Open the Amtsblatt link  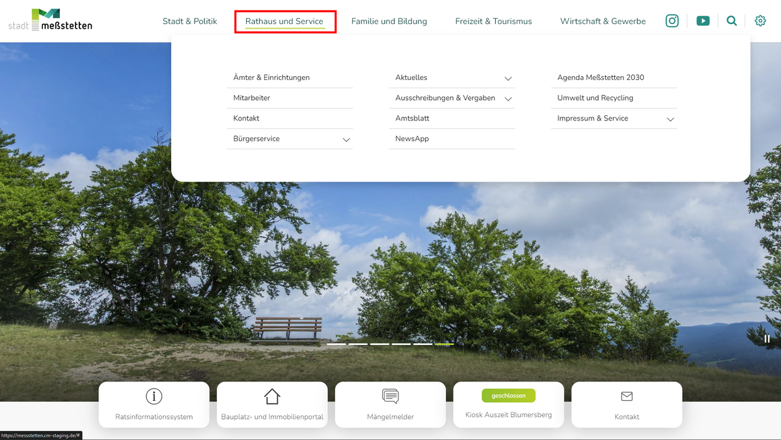pos(413,118)
